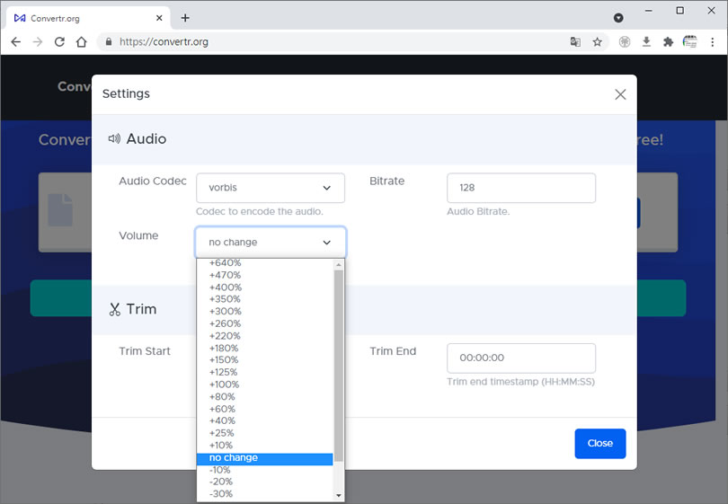Image resolution: width=728 pixels, height=504 pixels.
Task: Click the Trim End time field
Action: pos(521,358)
